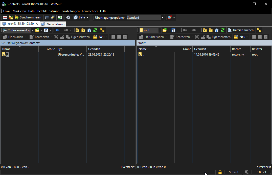Go to local home directory icon
272x175 pixels.
coord(89,30)
